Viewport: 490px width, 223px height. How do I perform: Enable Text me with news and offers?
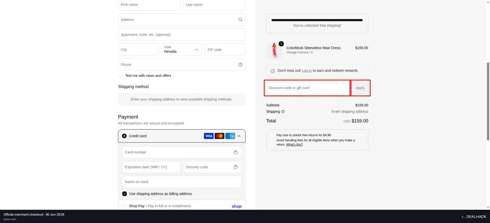[120, 76]
